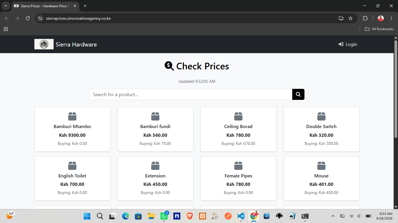Open the taskbar clock and date

pos(384,216)
